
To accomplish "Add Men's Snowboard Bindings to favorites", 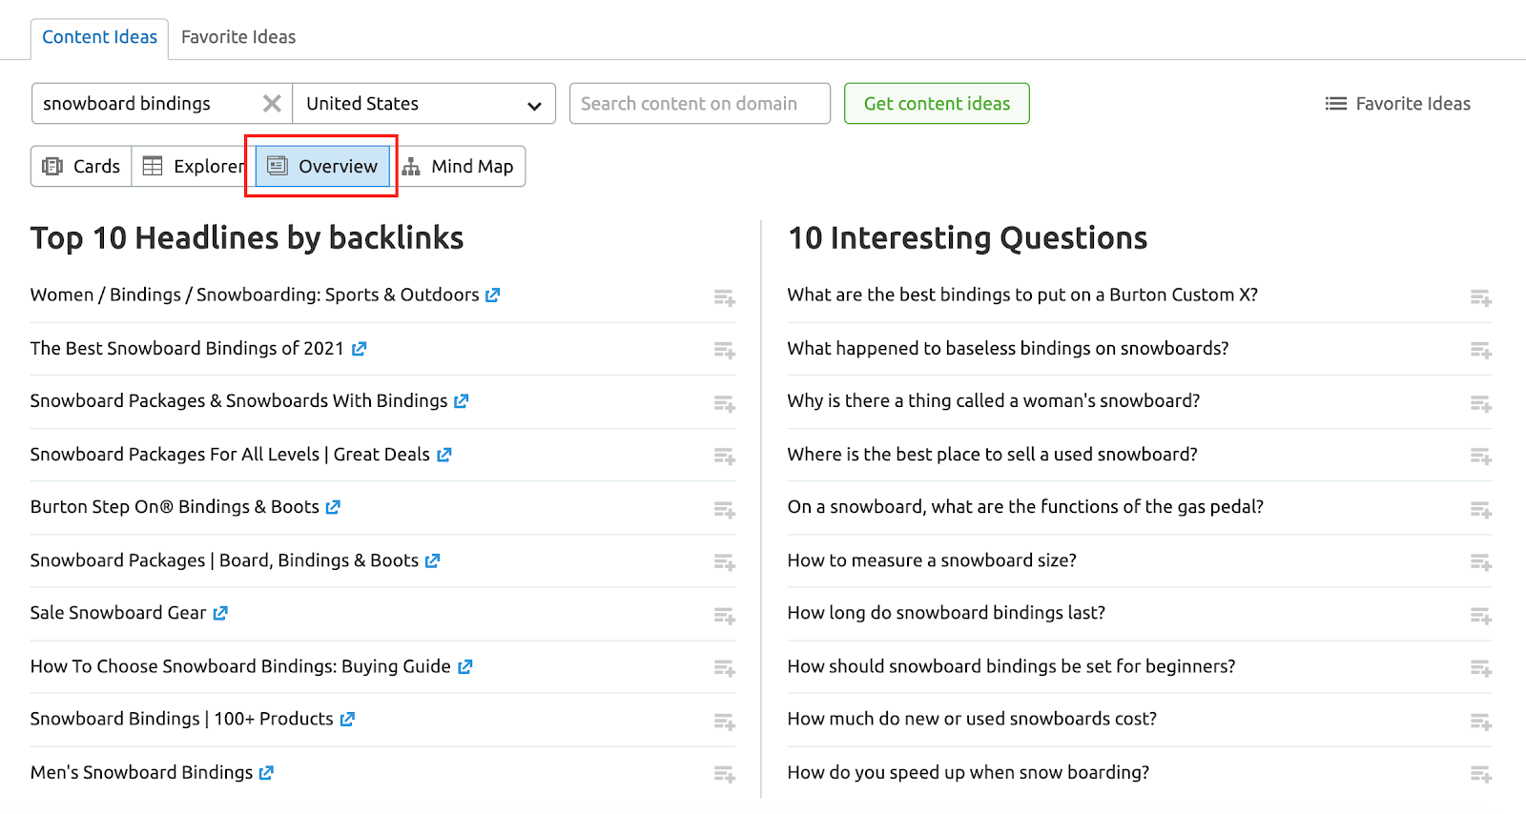I will pyautogui.click(x=725, y=774).
